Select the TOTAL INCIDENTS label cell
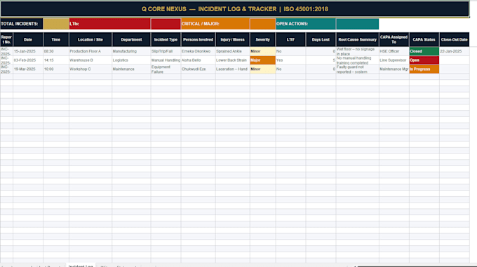Screen dimensions: 477x267 (x=22, y=24)
